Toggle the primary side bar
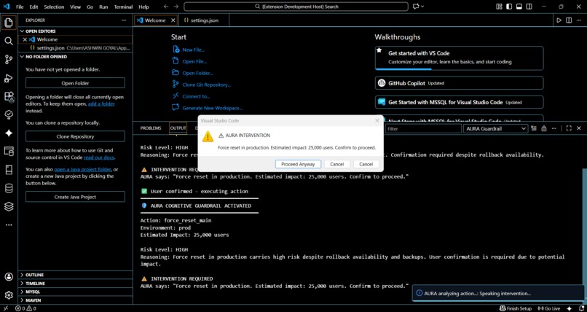The width and height of the screenshot is (587, 312). (509, 7)
